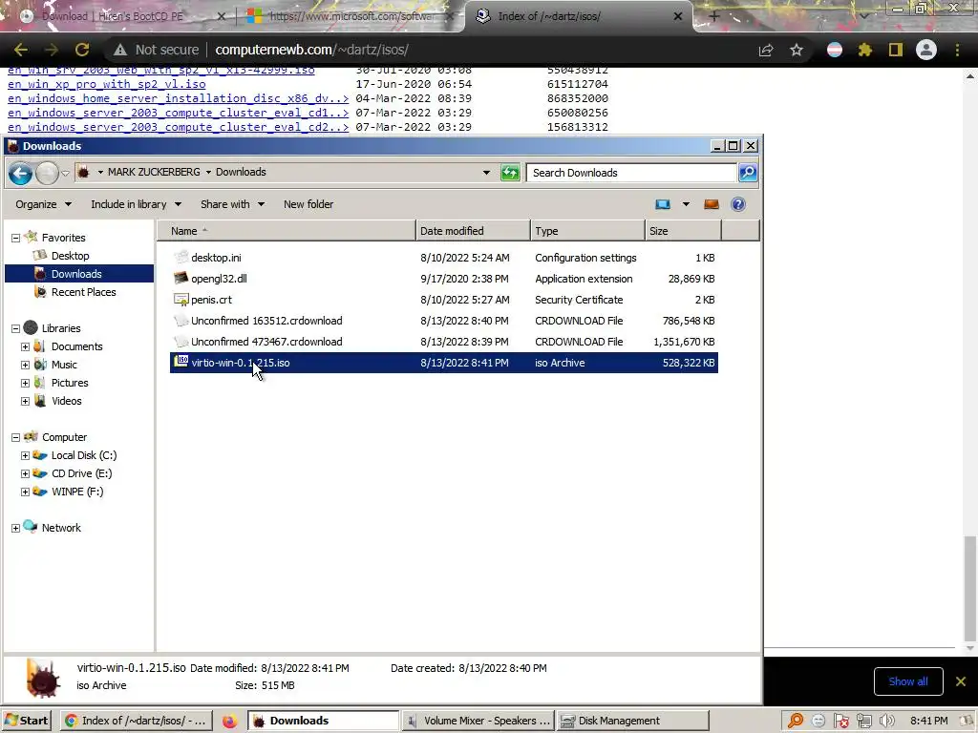Open the Start menu
The image size is (978, 733).
pos(26,722)
